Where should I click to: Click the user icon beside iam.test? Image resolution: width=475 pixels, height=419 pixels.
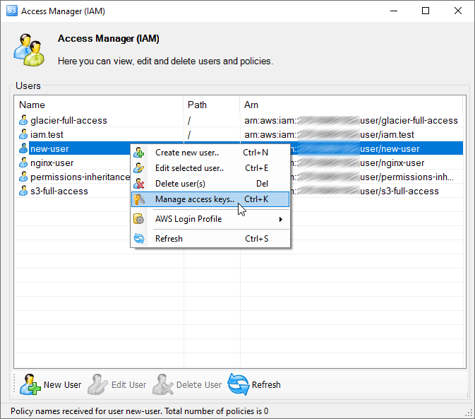tap(23, 134)
